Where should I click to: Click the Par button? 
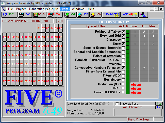click(x=159, y=107)
